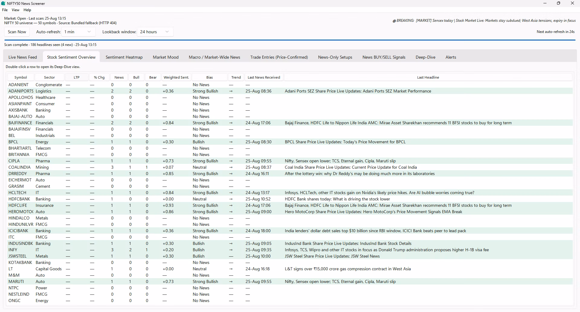Sort by Last News Received column header

pyautogui.click(x=264, y=77)
